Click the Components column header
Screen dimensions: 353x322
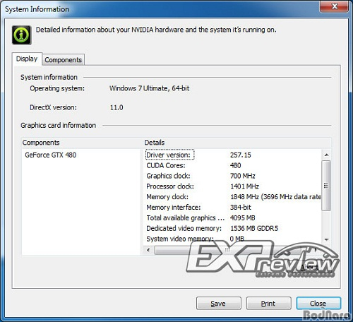click(x=83, y=143)
